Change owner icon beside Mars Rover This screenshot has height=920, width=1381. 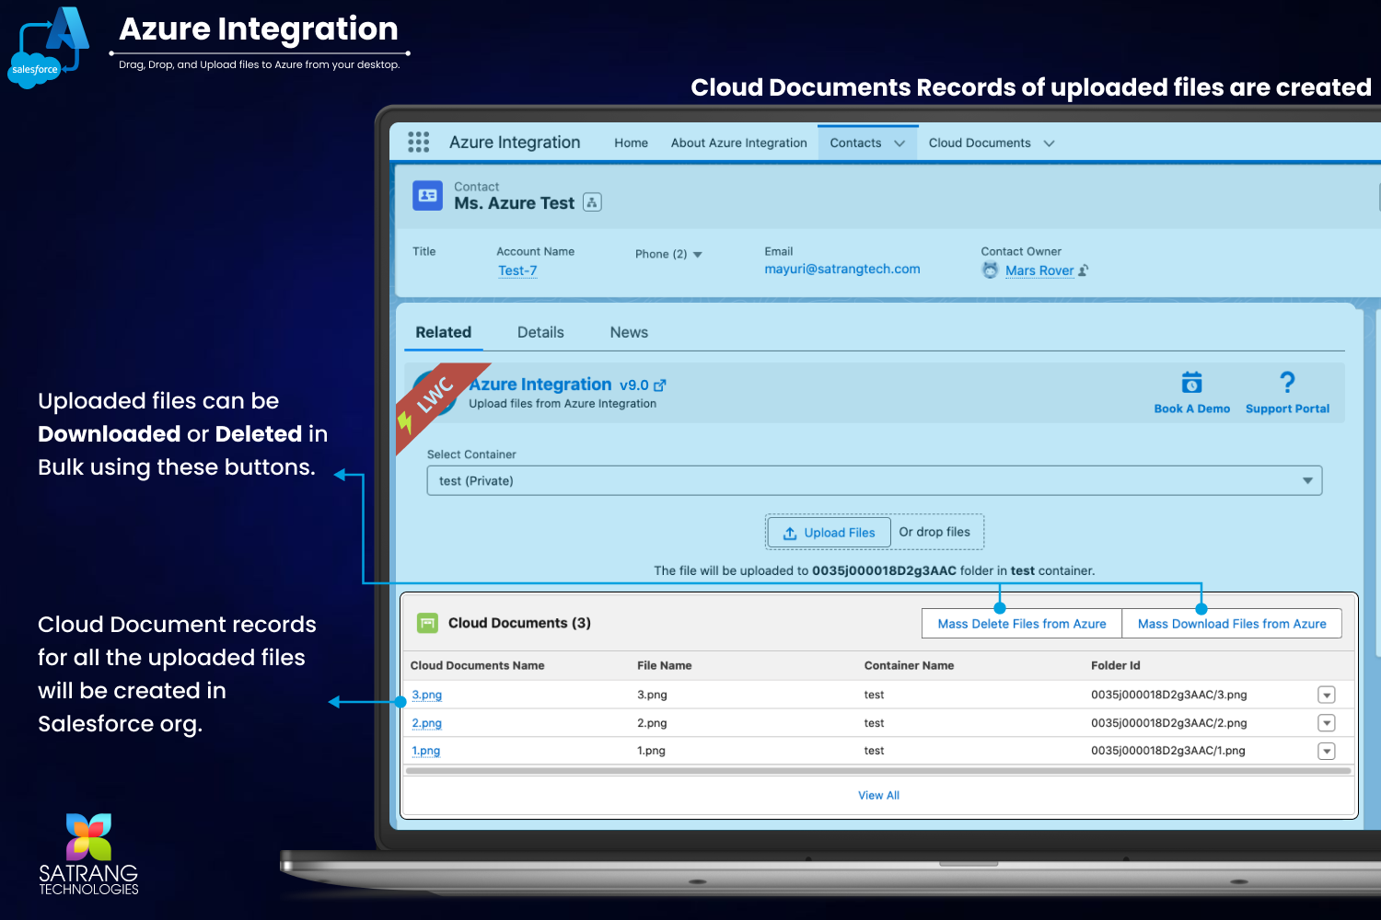1084,270
